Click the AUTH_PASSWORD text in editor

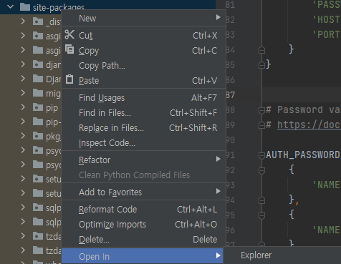(x=303, y=155)
